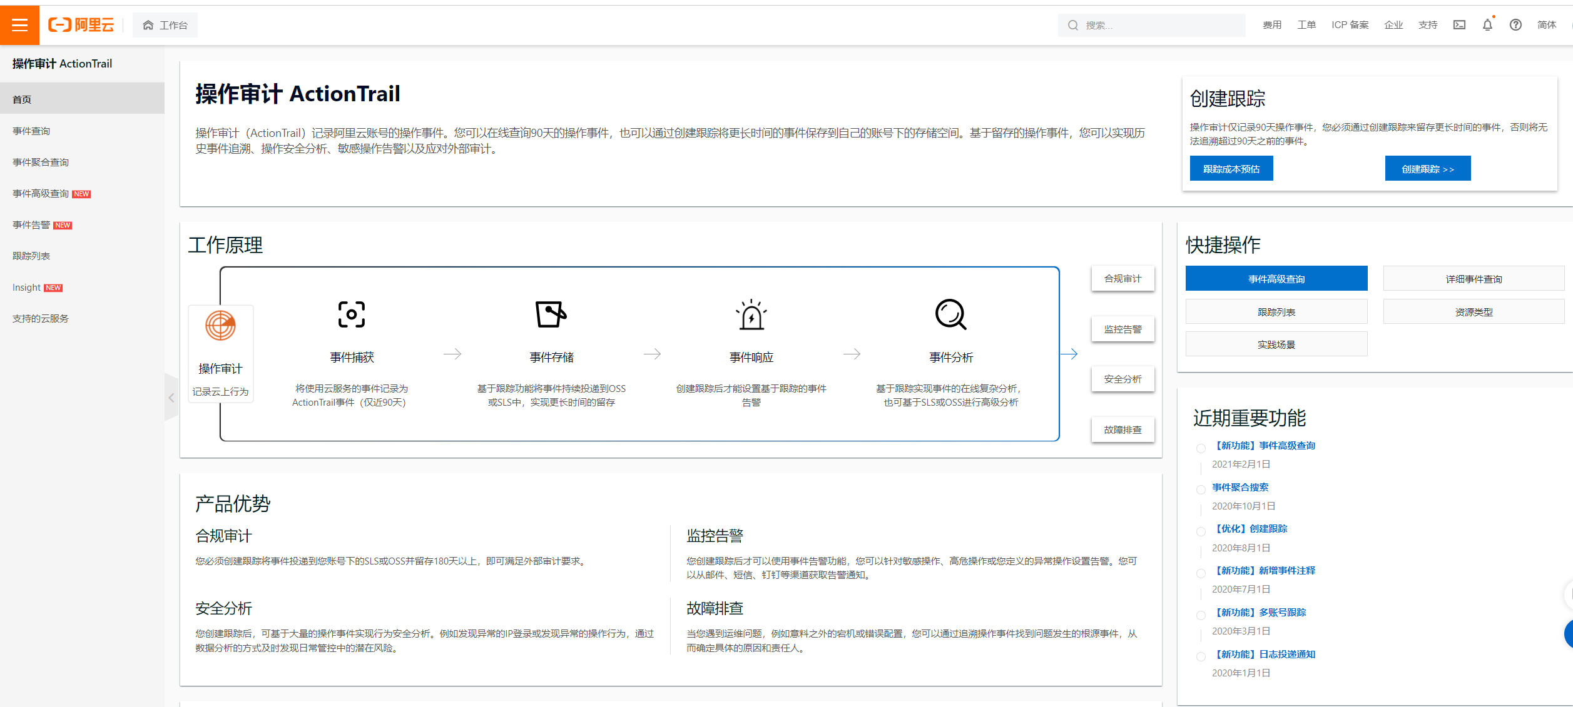
Task: Open the notifications bell
Action: pyautogui.click(x=1487, y=25)
